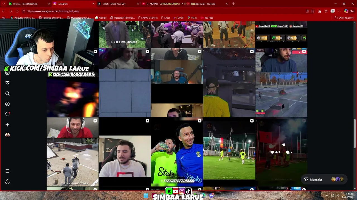
Task: Open browser settings three-dots menu
Action: click(x=339, y=11)
